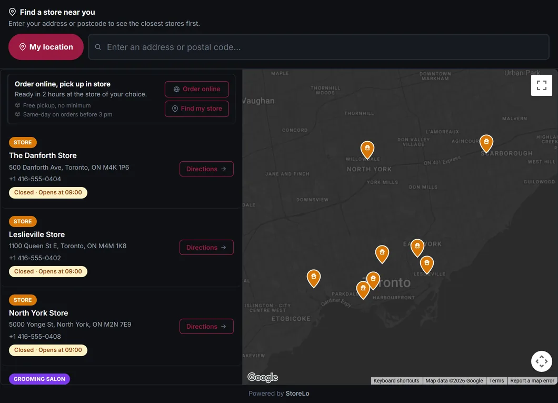The image size is (558, 403).
Task: Click Leslieville Store 'Closed · Opens at 09:00' badge
Action: 48,272
